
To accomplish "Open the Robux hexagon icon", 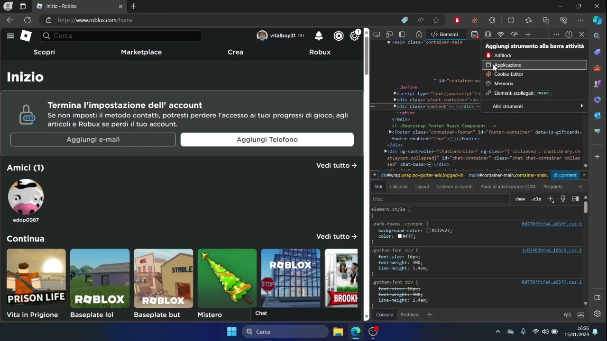I will [339, 36].
